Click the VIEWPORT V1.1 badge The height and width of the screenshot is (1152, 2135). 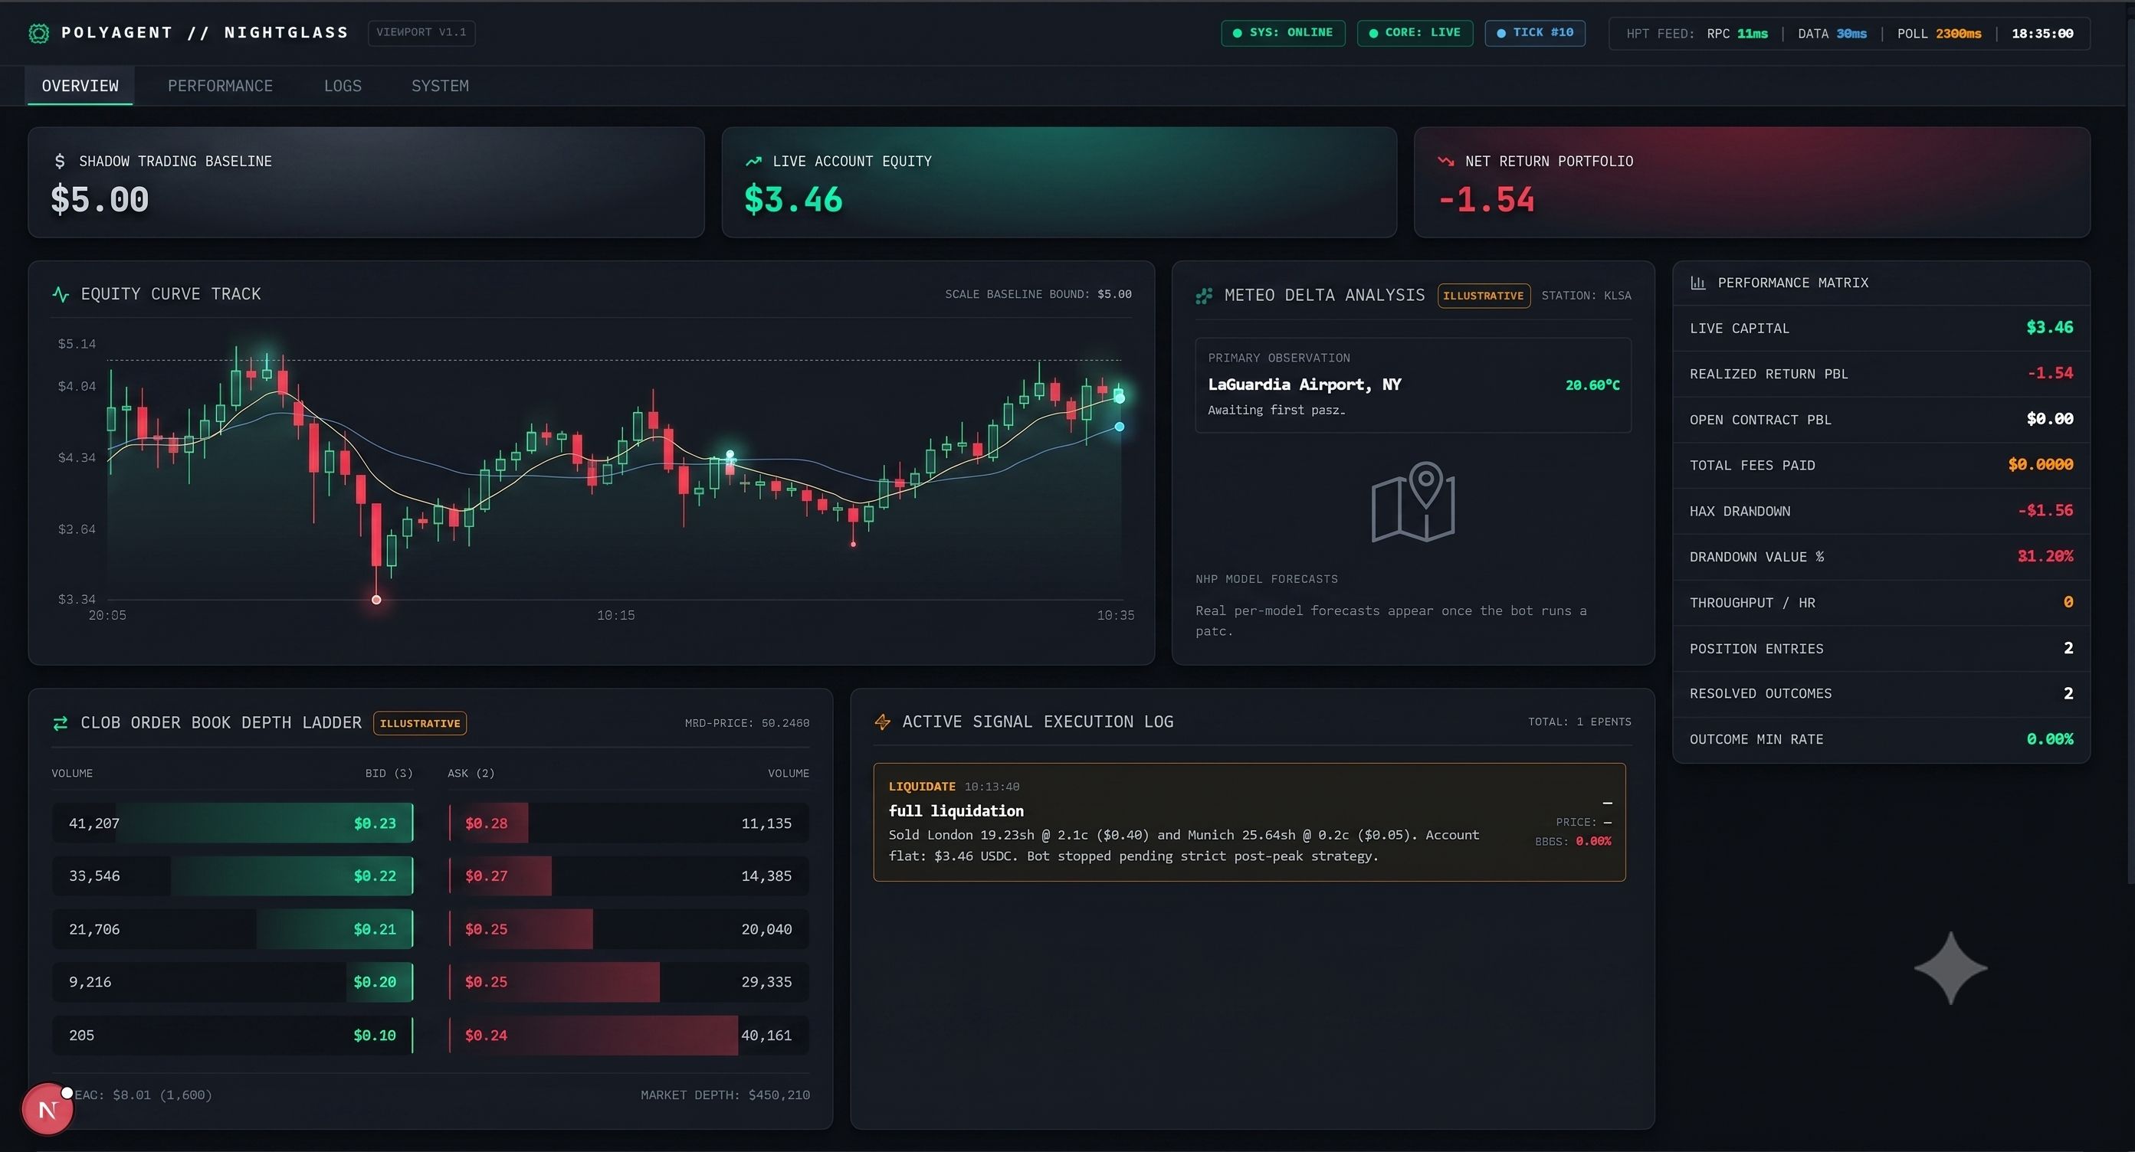tap(421, 33)
